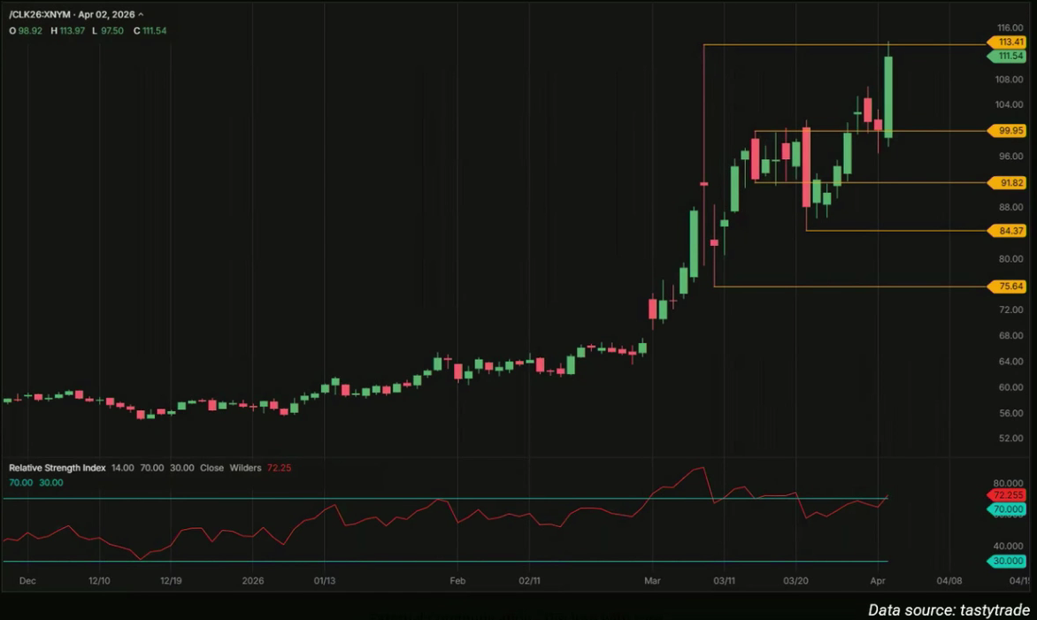This screenshot has height=620, width=1037.
Task: Click the close value 111.54 in the header
Action: point(155,30)
